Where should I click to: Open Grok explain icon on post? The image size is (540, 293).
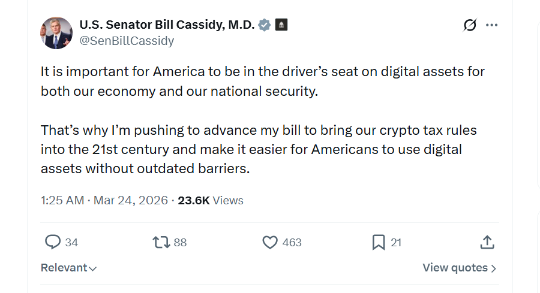[x=470, y=25]
